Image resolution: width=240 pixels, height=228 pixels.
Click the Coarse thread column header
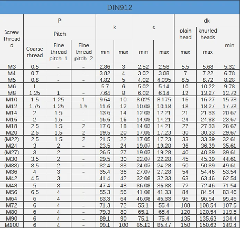34,52
